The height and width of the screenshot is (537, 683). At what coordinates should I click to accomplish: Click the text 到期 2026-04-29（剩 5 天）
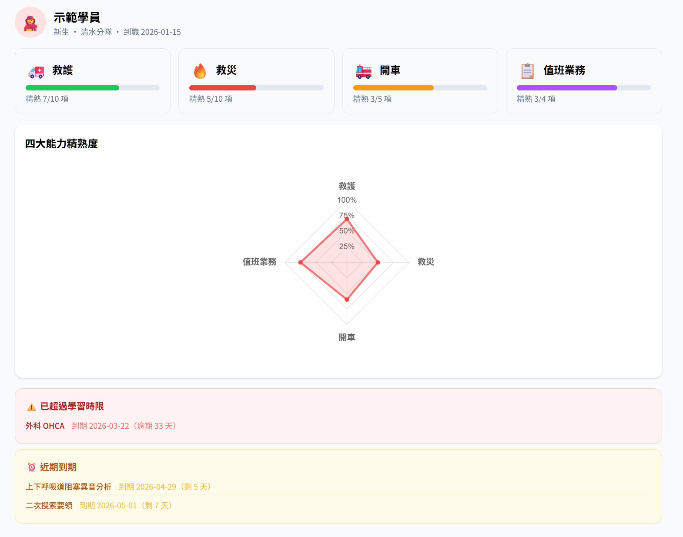(x=167, y=487)
